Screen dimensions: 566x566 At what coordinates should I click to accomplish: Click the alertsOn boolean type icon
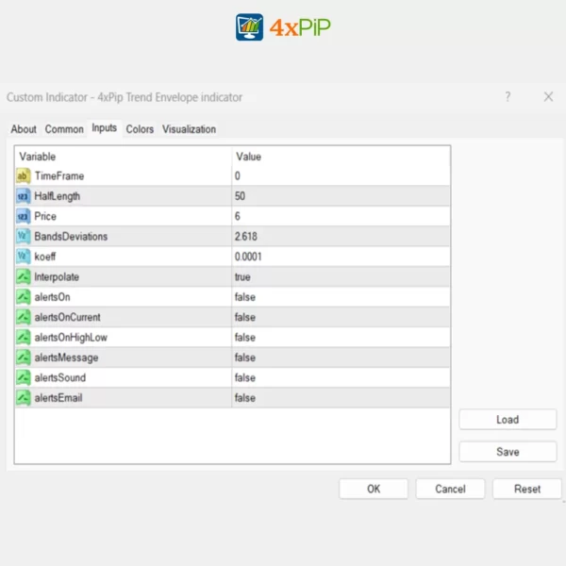click(24, 297)
